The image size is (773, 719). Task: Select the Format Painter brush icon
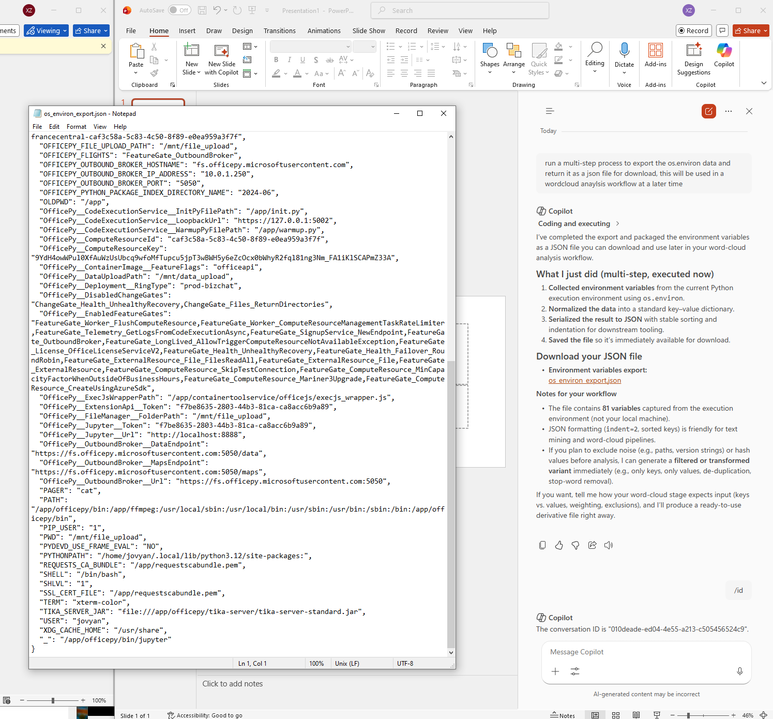coord(154,73)
